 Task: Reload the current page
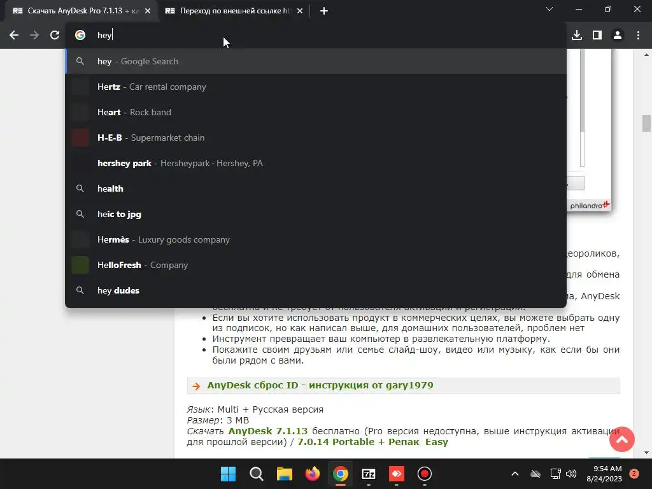click(x=55, y=36)
